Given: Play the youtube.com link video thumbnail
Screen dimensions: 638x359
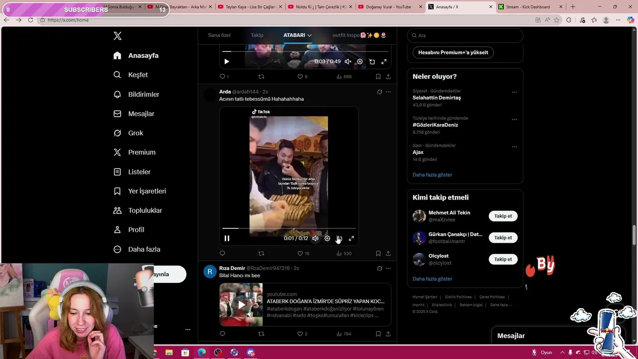Looking at the screenshot, I should [241, 305].
